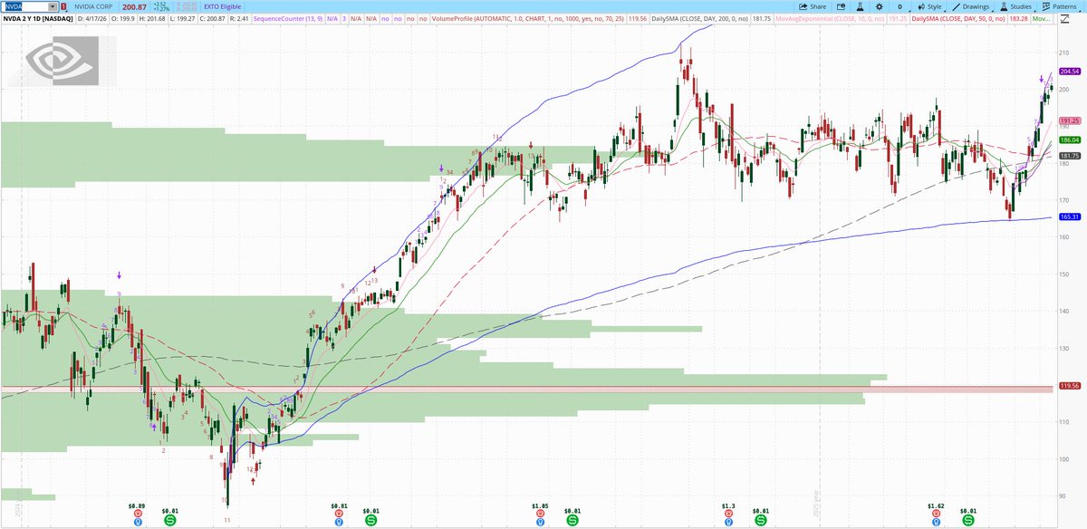Click the NVDA 2 Y 1D [NASDAQ] chart title
The width and height of the screenshot is (1087, 529).
tap(37, 18)
